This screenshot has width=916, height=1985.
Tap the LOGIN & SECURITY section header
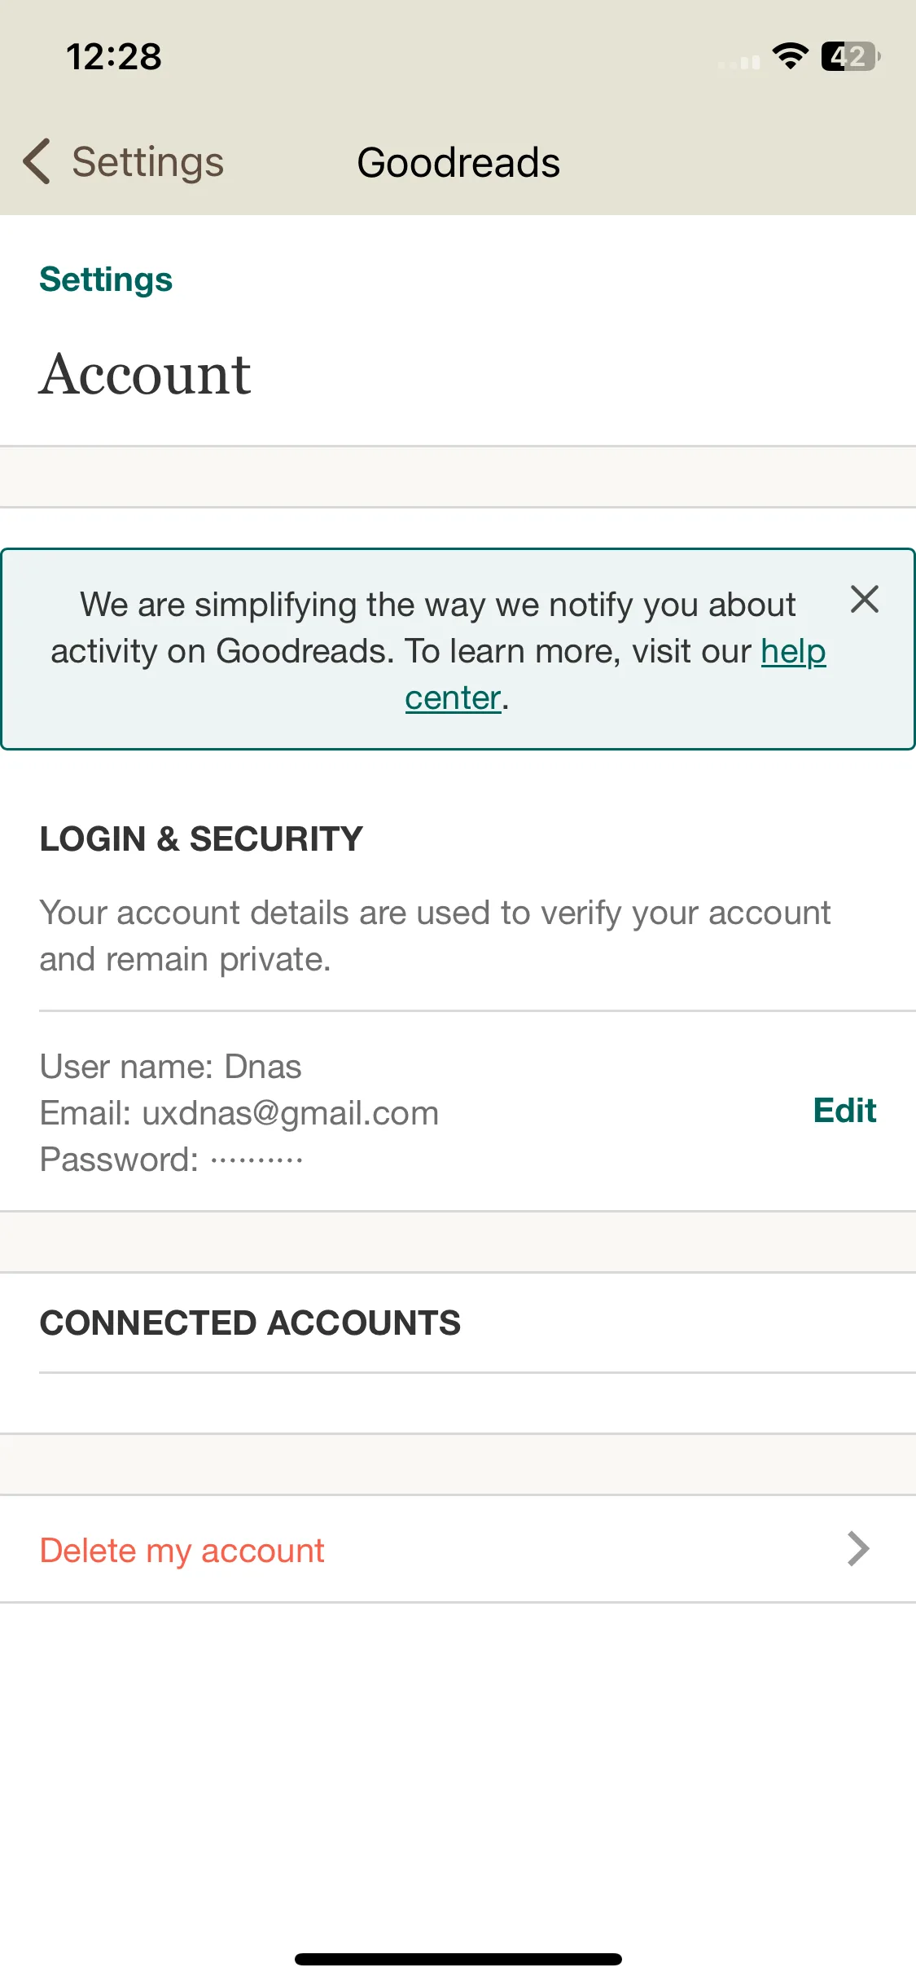201,838
